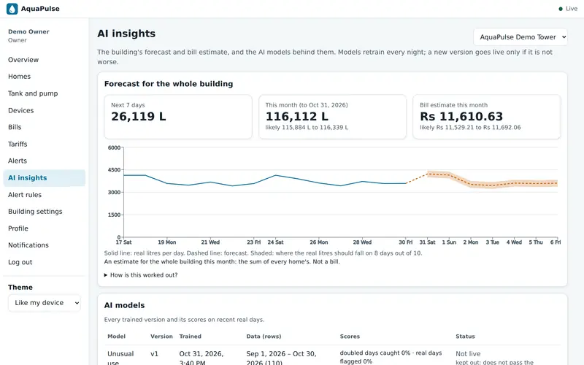The width and height of the screenshot is (584, 365).
Task: Click the '31 Sat' axis label
Action: pos(427,242)
